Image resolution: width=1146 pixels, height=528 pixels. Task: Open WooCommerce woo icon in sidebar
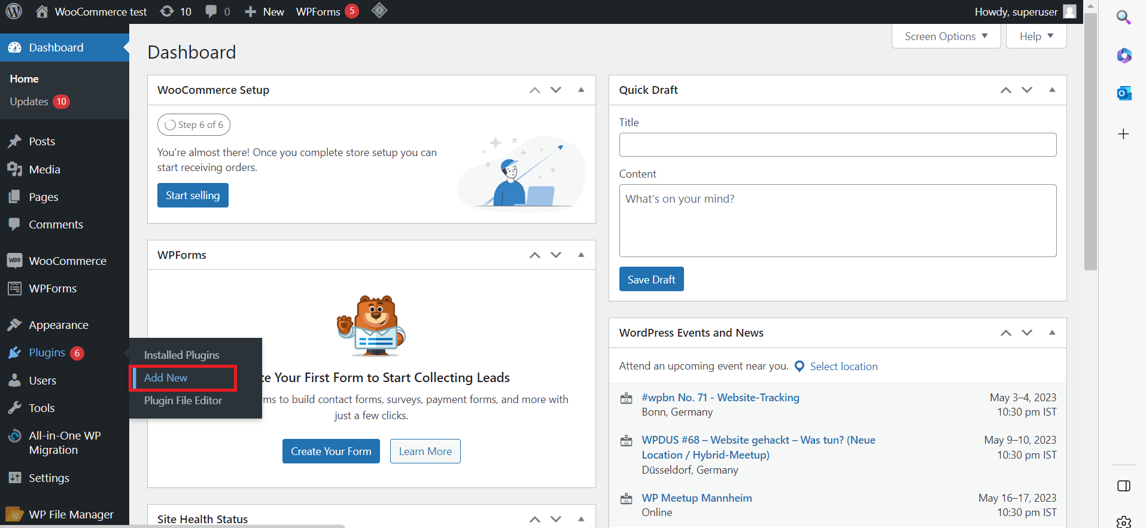point(14,261)
